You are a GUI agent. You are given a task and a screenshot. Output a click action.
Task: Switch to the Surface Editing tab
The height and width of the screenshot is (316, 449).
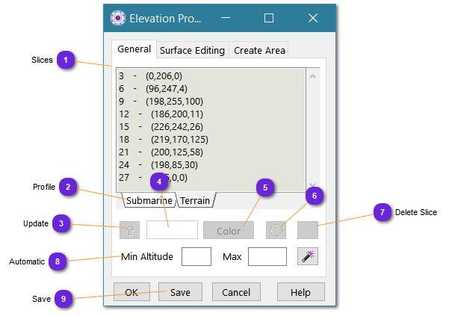click(192, 51)
